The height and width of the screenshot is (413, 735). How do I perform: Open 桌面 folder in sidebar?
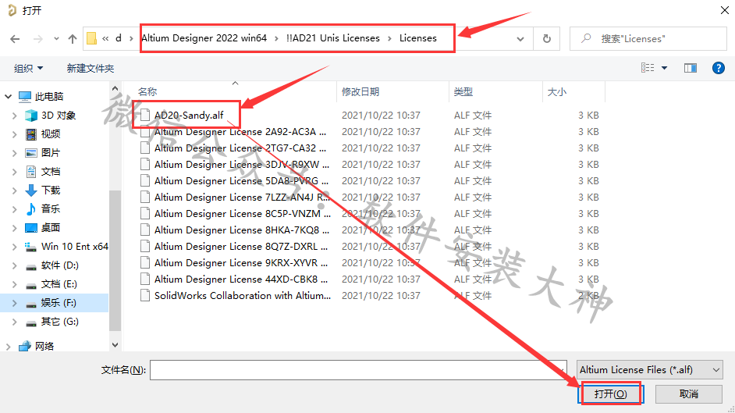point(50,228)
